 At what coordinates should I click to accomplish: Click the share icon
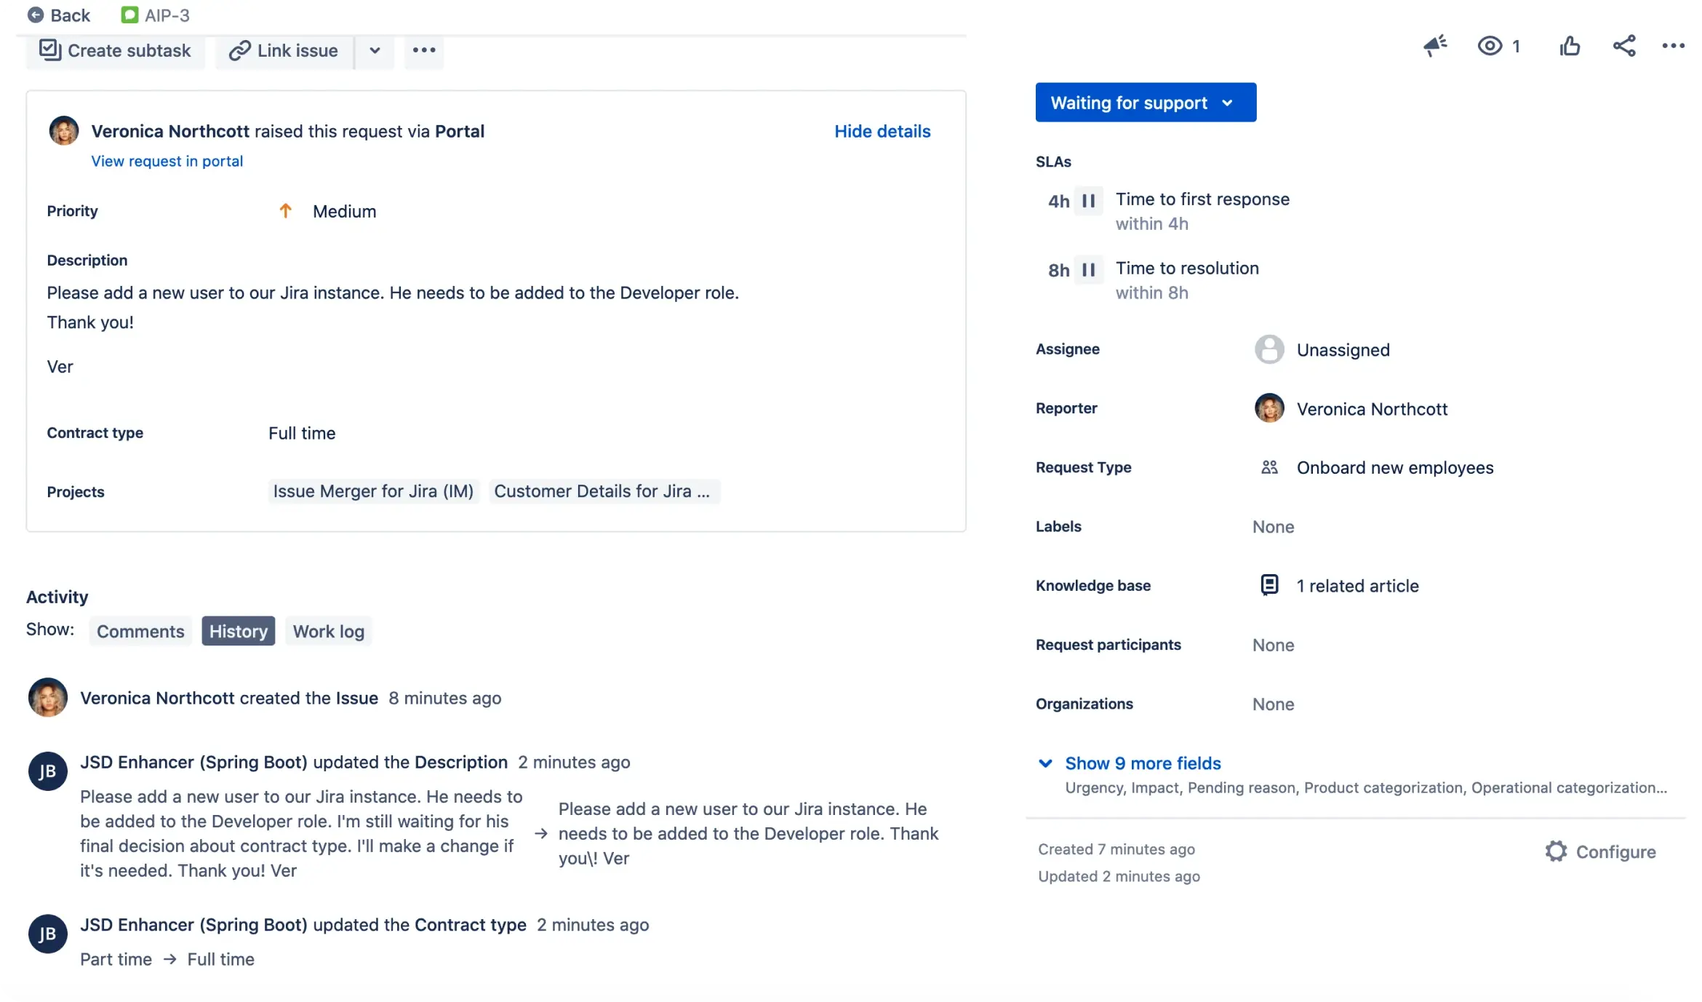pos(1623,46)
